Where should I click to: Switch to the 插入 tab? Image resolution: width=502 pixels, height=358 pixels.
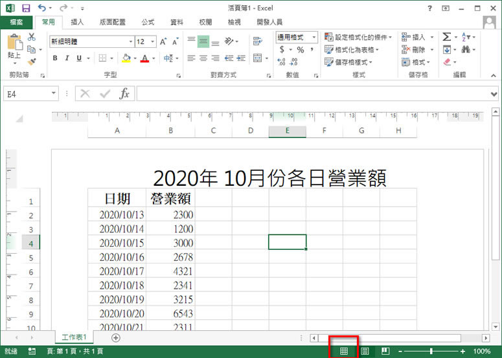pyautogui.click(x=77, y=22)
